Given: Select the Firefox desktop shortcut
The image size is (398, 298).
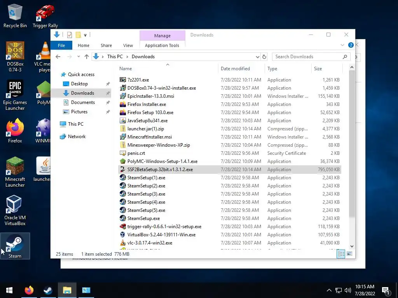Looking at the screenshot, I should coord(15,131).
